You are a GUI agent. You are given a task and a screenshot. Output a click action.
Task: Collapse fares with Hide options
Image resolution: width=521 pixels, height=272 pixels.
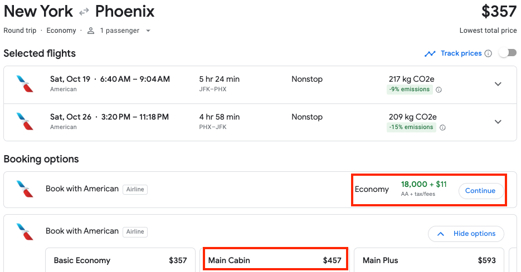[466, 234]
